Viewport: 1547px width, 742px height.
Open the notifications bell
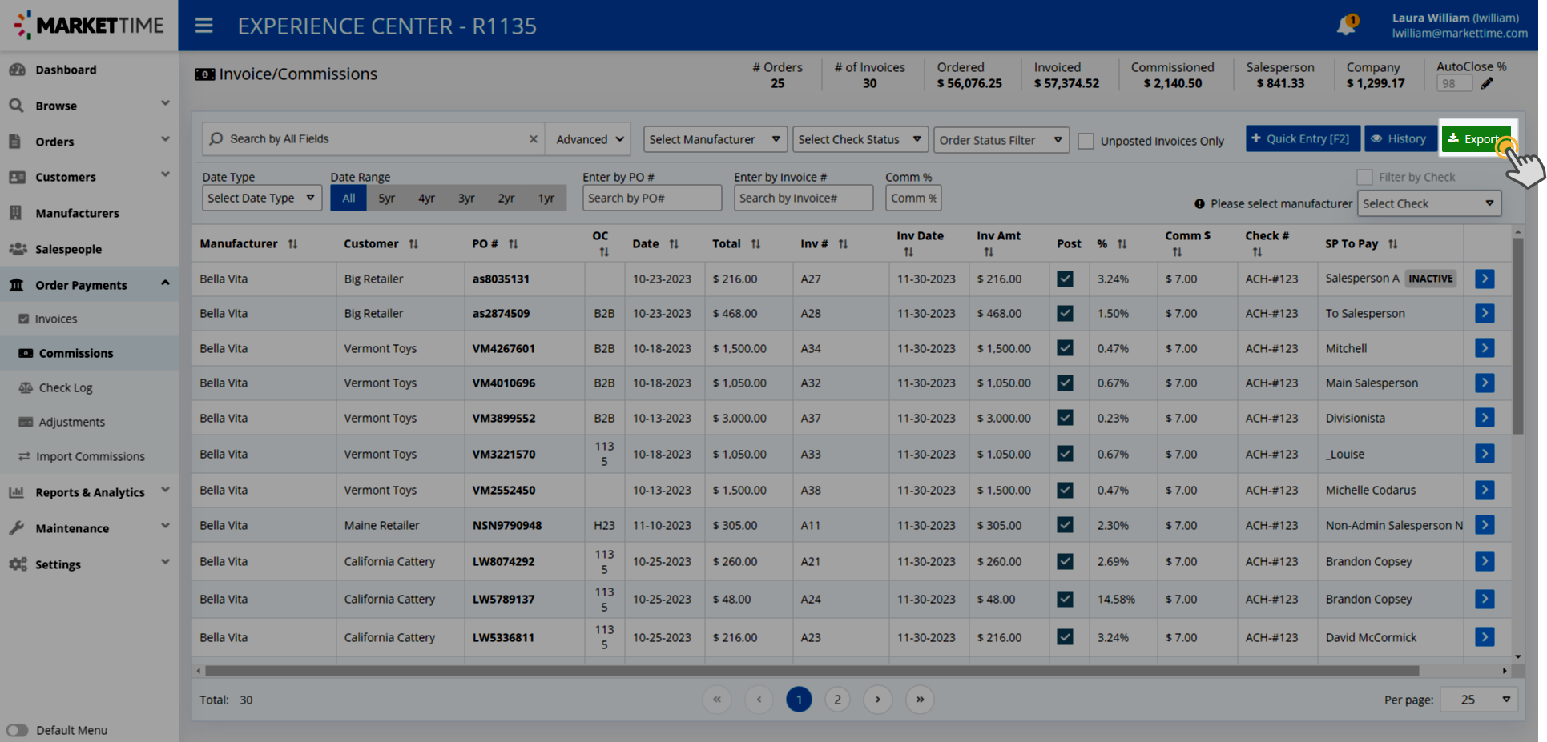pos(1347,25)
